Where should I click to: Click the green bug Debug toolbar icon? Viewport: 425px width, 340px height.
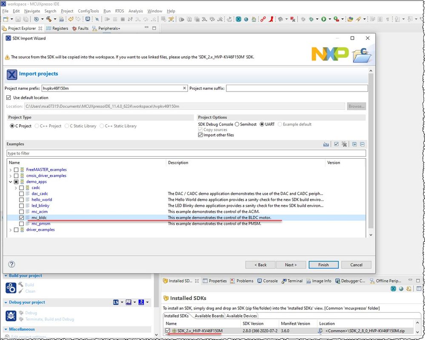311,19
